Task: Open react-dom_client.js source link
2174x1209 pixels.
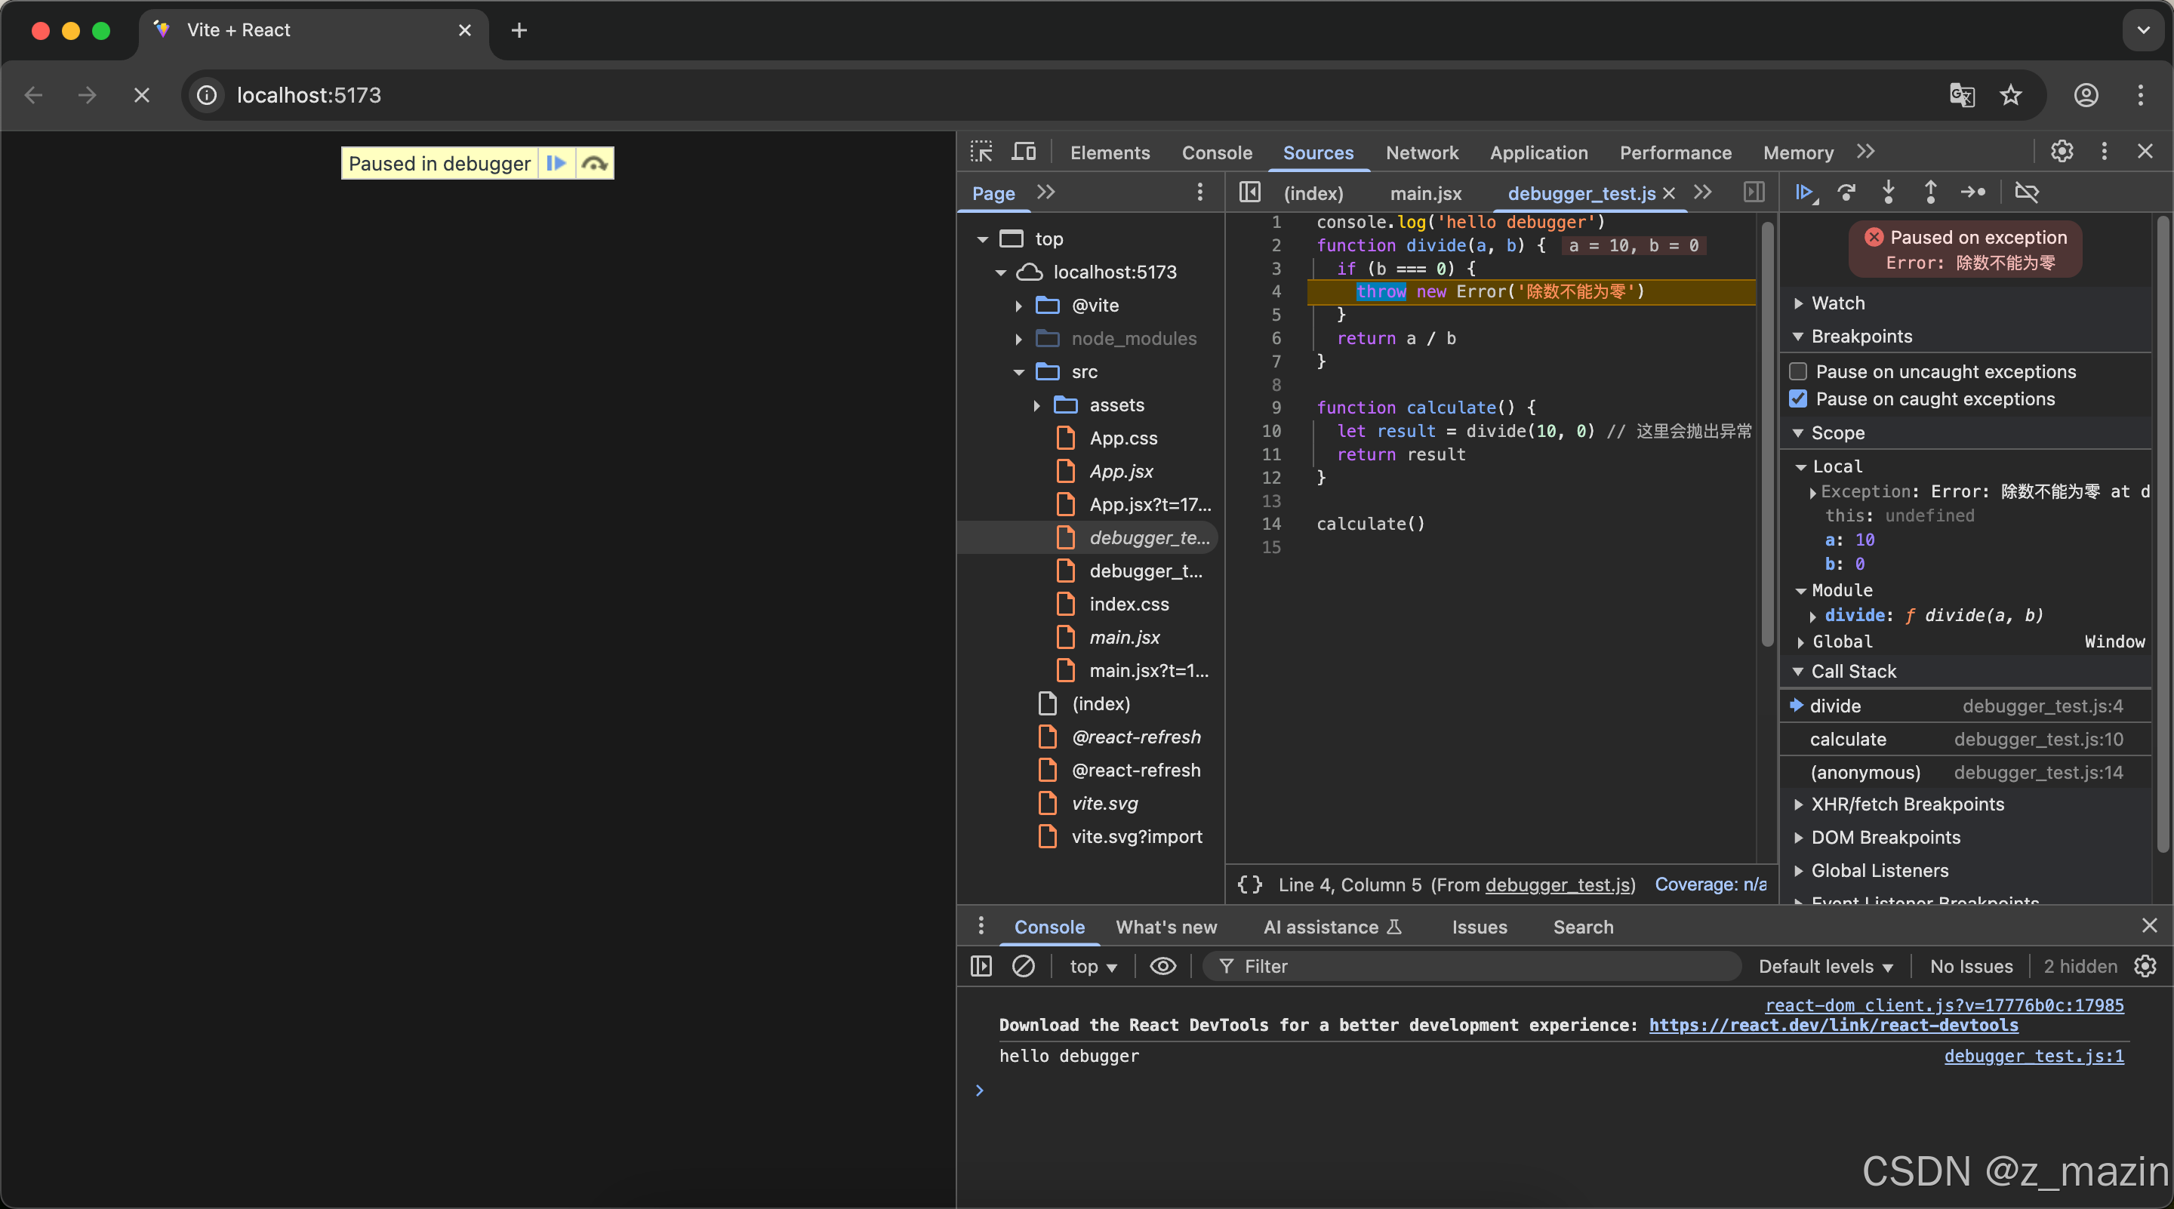Action: pyautogui.click(x=1945, y=1004)
